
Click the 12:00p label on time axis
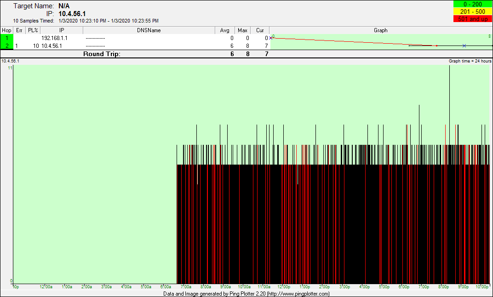285,287
